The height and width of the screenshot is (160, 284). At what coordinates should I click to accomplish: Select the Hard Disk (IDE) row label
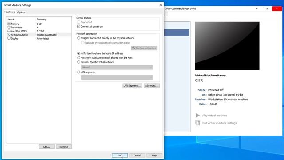coord(19,31)
